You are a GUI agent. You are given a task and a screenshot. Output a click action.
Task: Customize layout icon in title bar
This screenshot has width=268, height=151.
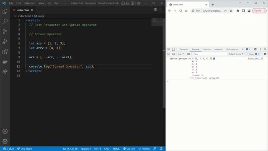139,3
